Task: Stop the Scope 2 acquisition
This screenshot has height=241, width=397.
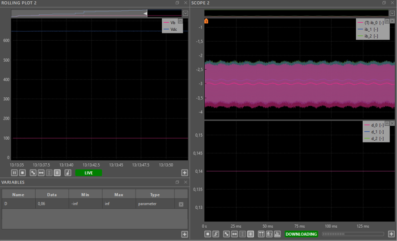Action: 208,234
